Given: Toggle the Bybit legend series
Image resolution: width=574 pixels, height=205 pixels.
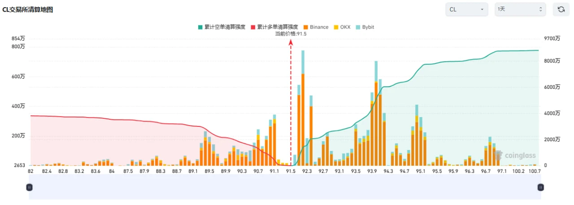Looking at the screenshot, I should 365,27.
